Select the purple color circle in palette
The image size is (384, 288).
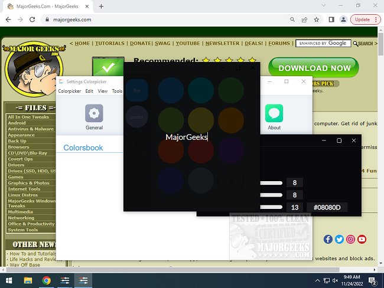click(230, 150)
